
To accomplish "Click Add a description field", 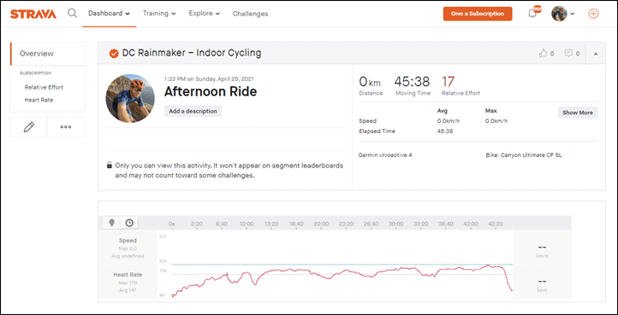I will 193,111.
